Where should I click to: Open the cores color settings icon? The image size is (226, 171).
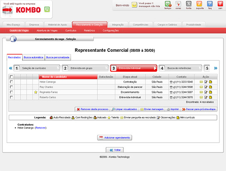coord(178,4)
